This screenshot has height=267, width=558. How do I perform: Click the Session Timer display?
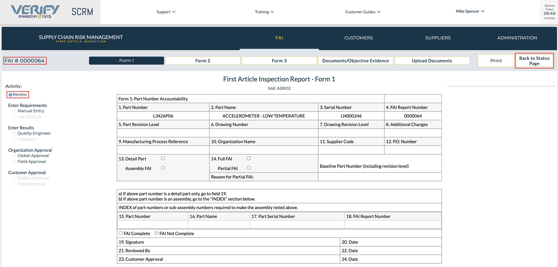(549, 12)
